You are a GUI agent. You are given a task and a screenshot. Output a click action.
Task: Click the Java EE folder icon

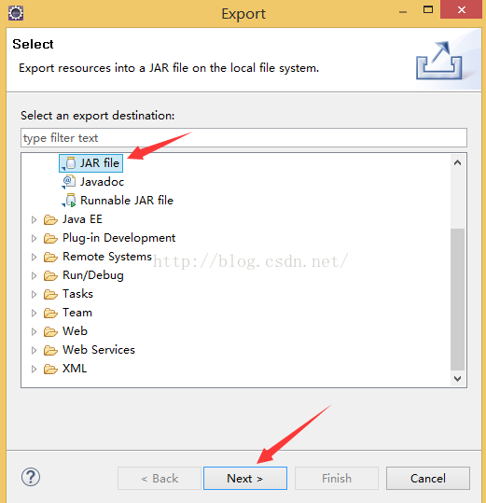(50, 219)
